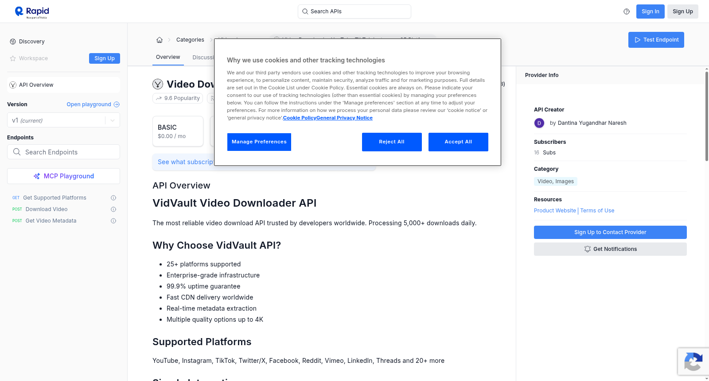Accept all cookies
709x381 pixels.
pyautogui.click(x=458, y=142)
